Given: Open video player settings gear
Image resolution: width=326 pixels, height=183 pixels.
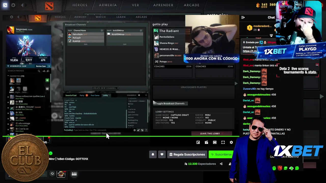Looking at the screenshot, I should click(x=231, y=142).
